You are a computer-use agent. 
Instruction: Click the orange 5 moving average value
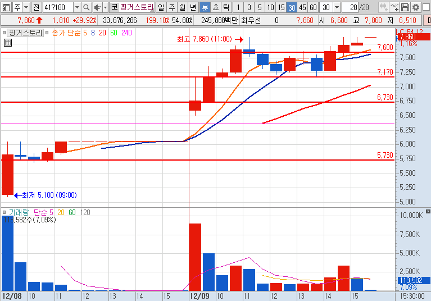point(85,33)
